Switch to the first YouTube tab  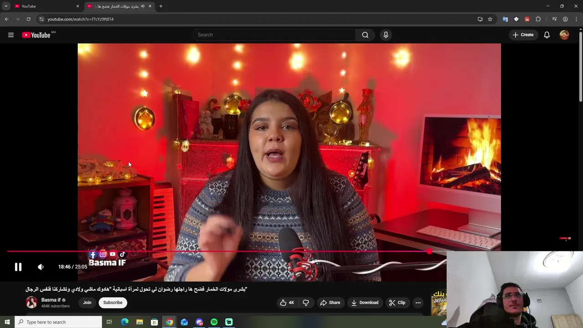47,6
